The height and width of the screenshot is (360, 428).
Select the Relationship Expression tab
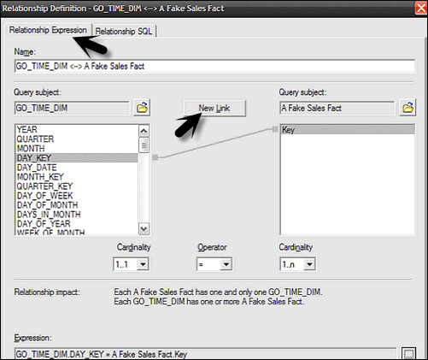(48, 30)
